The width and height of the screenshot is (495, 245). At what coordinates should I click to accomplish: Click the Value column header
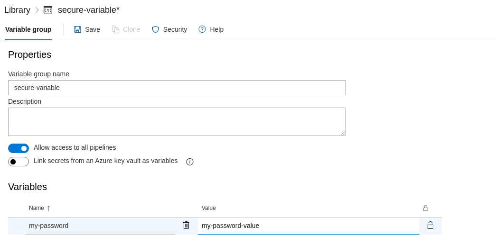(x=209, y=208)
